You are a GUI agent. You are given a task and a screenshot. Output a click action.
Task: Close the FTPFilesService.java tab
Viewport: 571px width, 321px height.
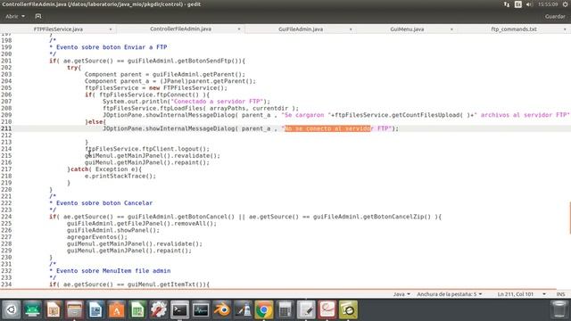(111, 29)
